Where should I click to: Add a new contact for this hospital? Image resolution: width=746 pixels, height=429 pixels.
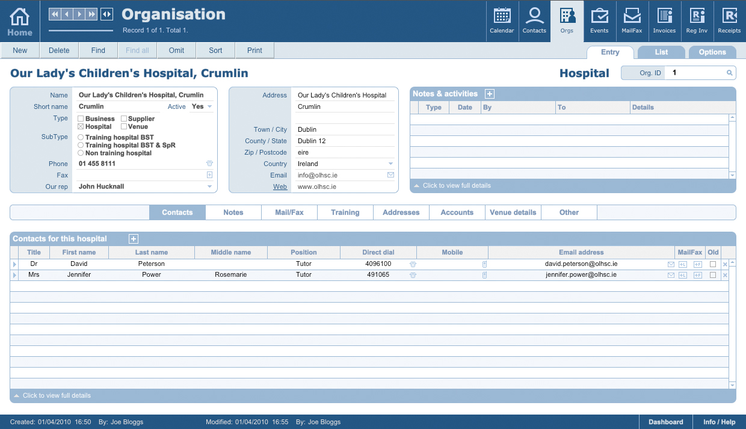pos(134,239)
